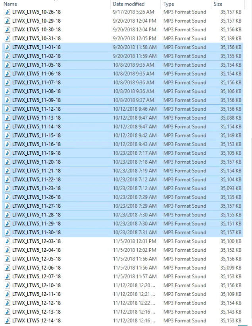Click size 35,088 KB of 11-13-18 file

pyautogui.click(x=231, y=118)
